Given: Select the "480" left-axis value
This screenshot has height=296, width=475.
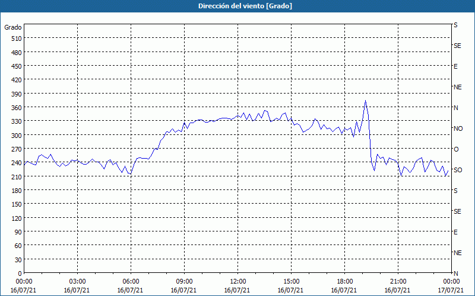Looking at the screenshot, I should point(17,53).
